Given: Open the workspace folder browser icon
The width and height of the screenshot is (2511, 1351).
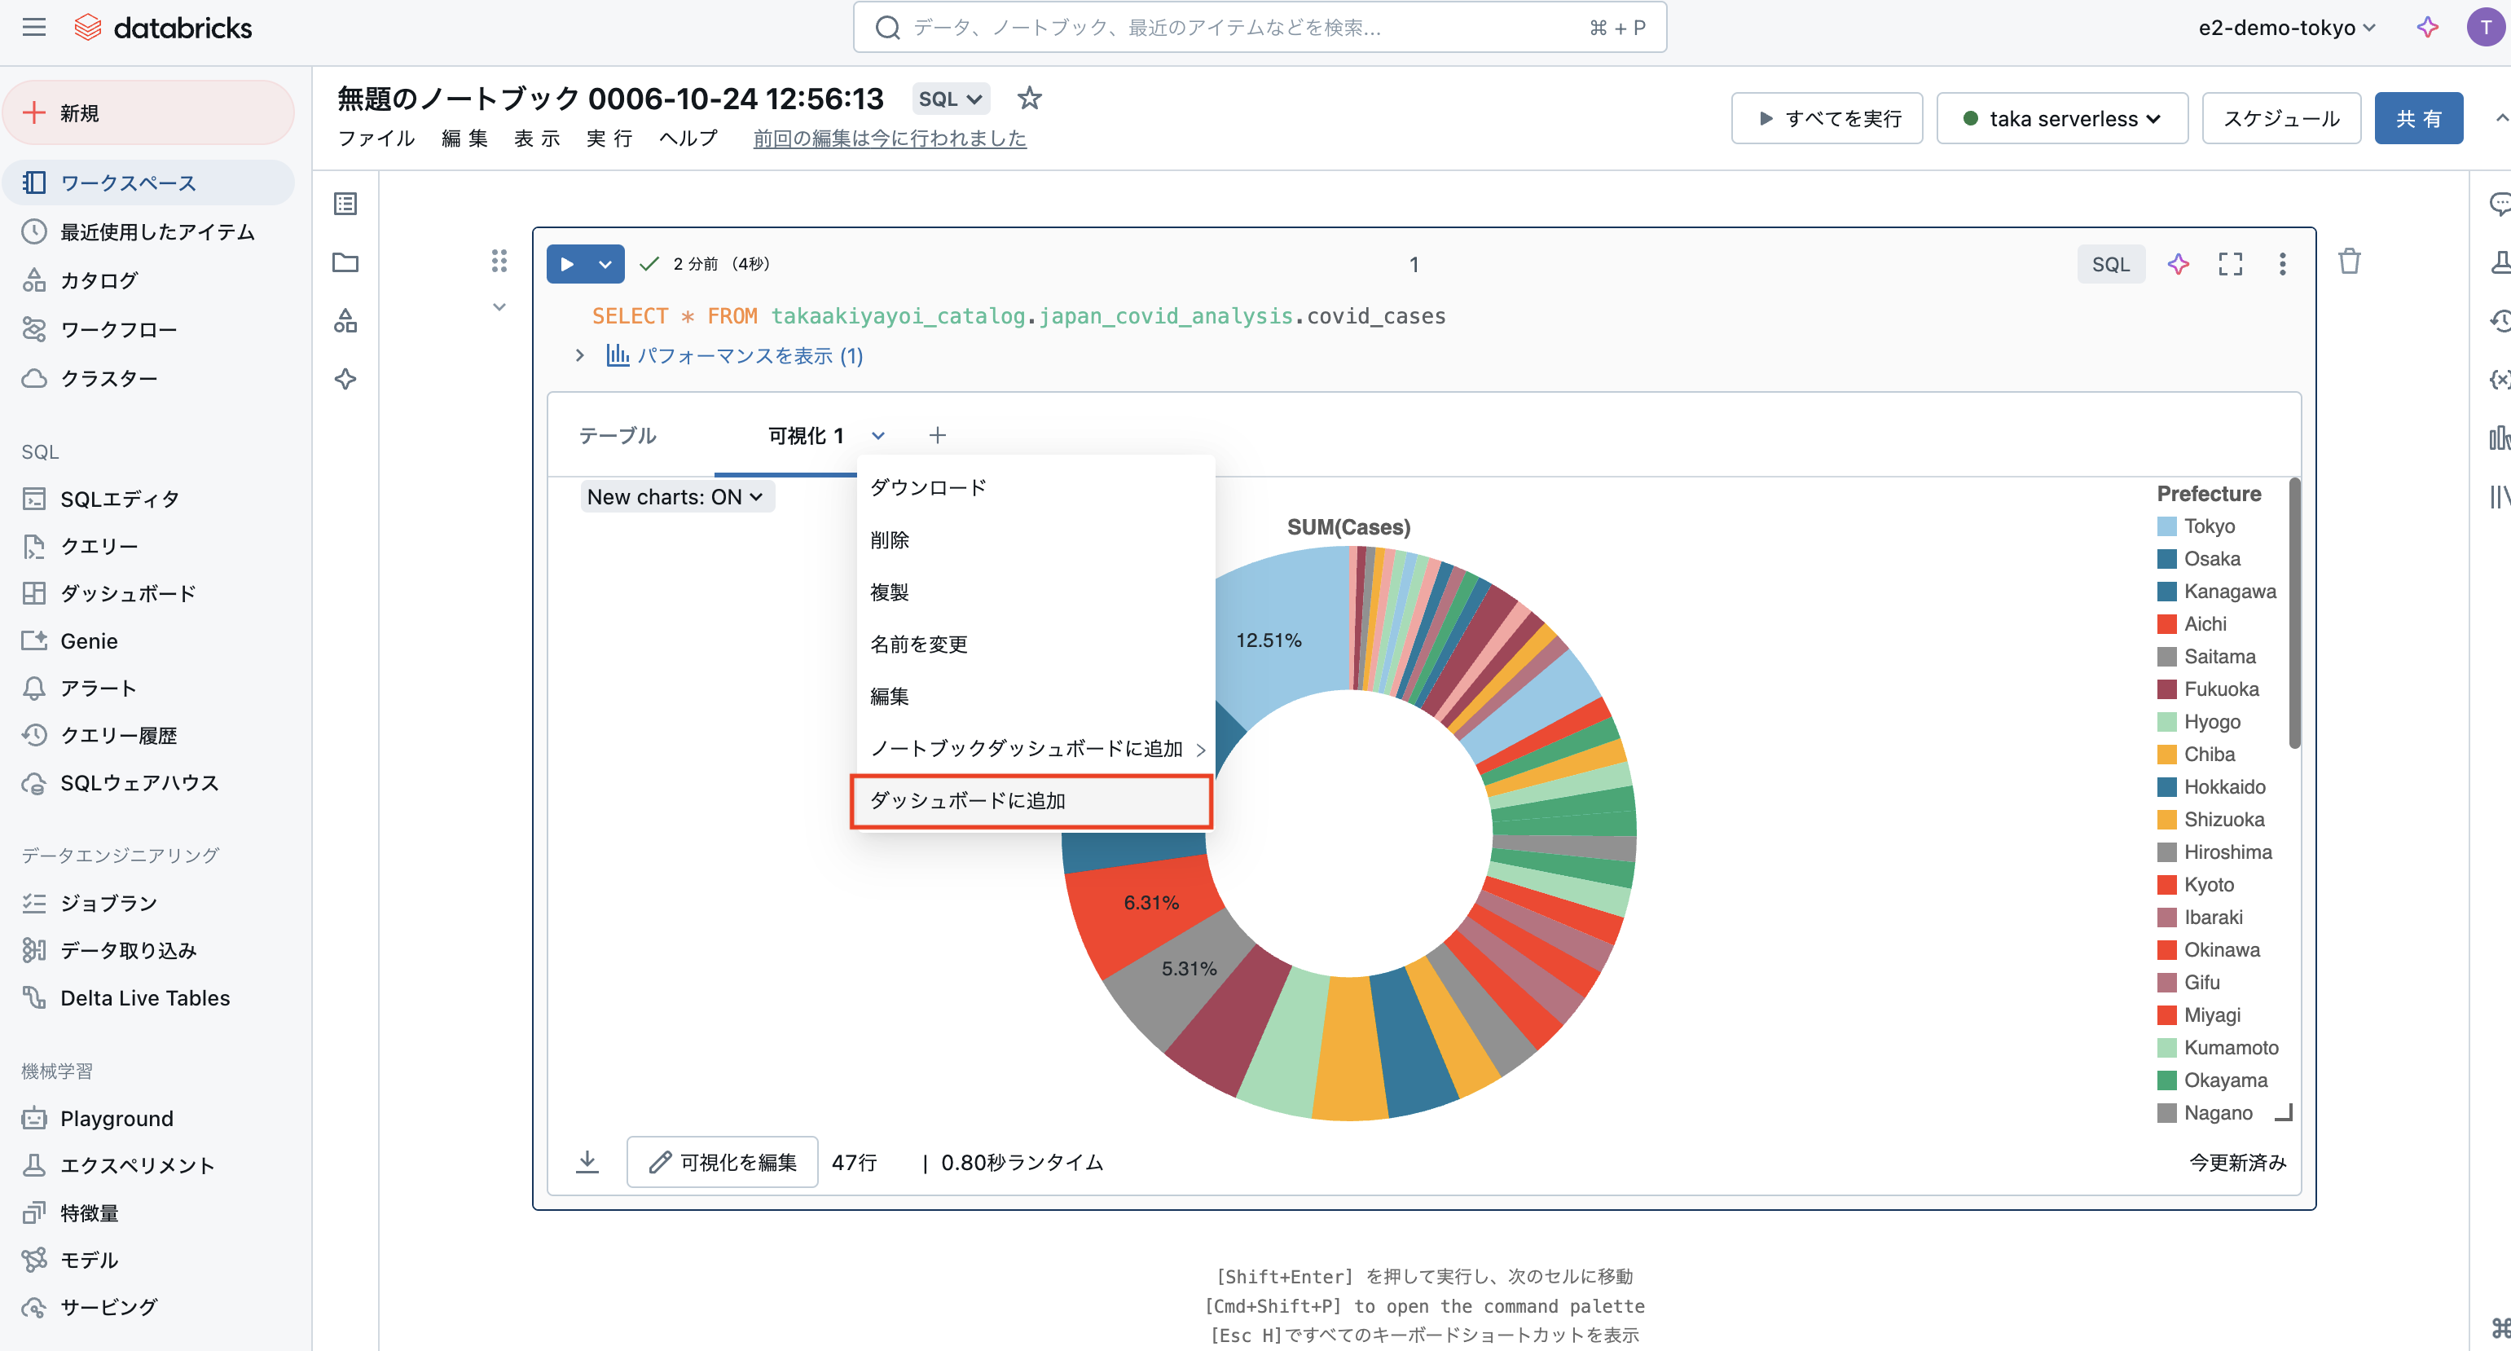Looking at the screenshot, I should [345, 262].
